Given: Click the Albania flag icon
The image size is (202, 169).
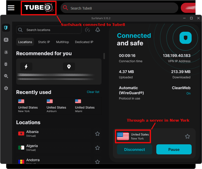Looking at the screenshot, I should click(21, 134).
